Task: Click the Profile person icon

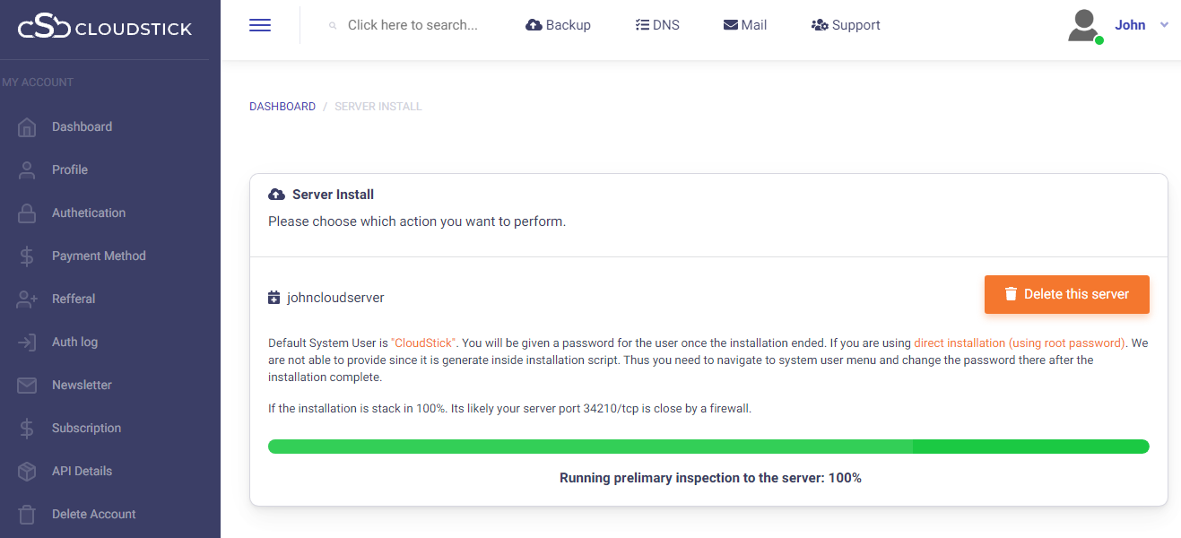Action: tap(27, 170)
